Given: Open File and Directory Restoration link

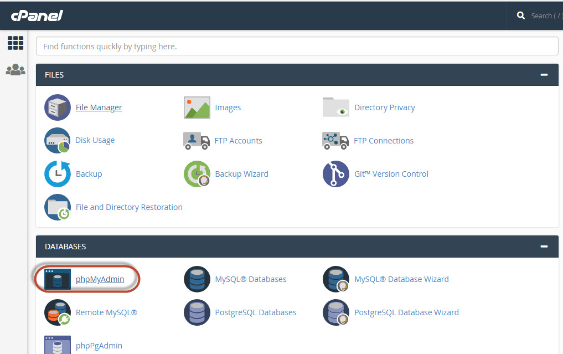Looking at the screenshot, I should [129, 207].
